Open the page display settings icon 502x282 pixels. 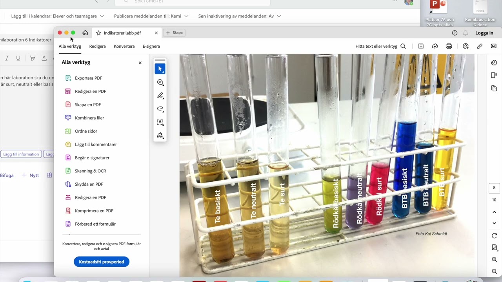(494, 248)
